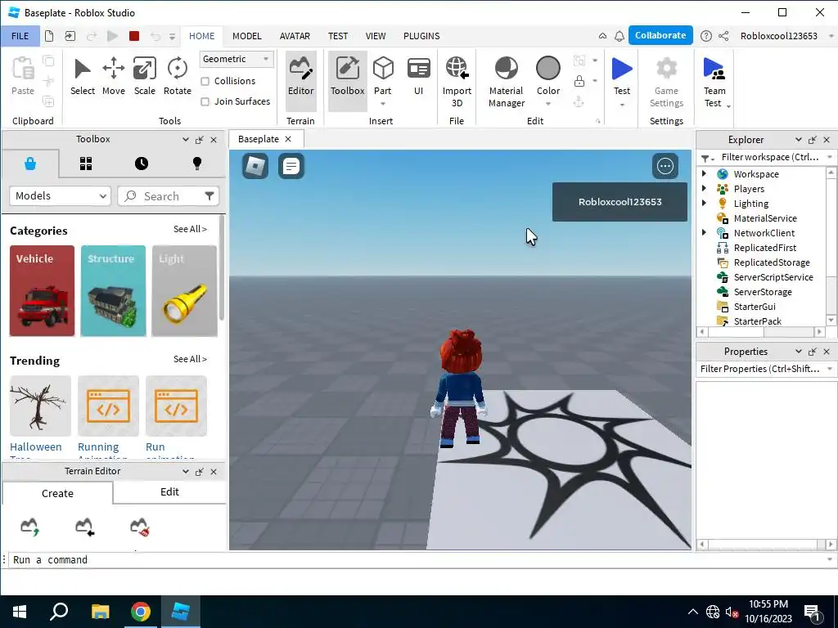Viewport: 838px width, 628px height.
Task: Pick the Rotate tool
Action: click(177, 77)
